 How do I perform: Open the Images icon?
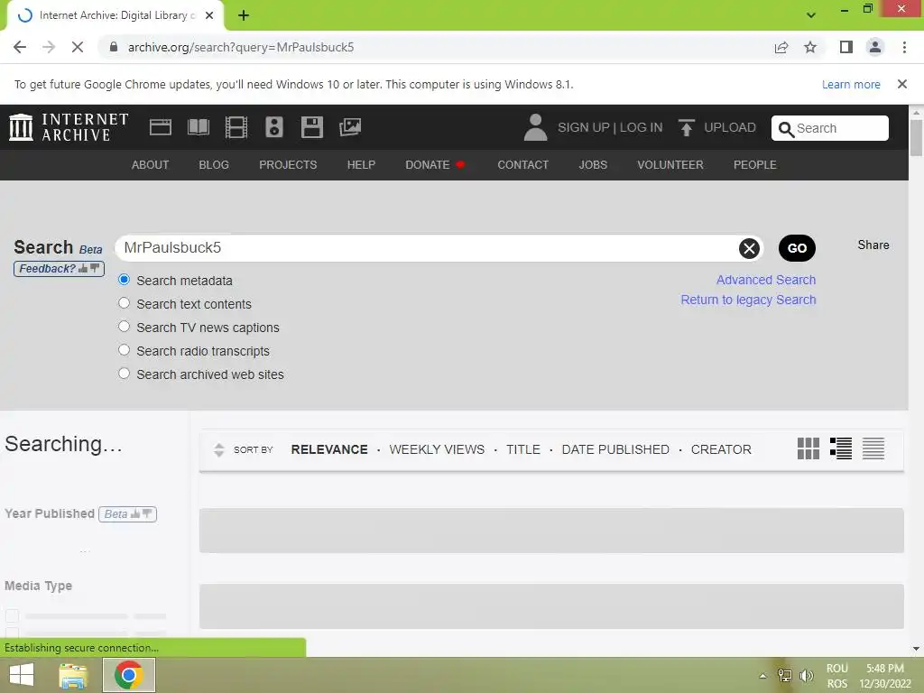(x=350, y=127)
